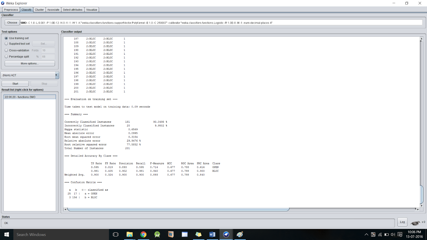Click the Start button to run the classifier

15,83
